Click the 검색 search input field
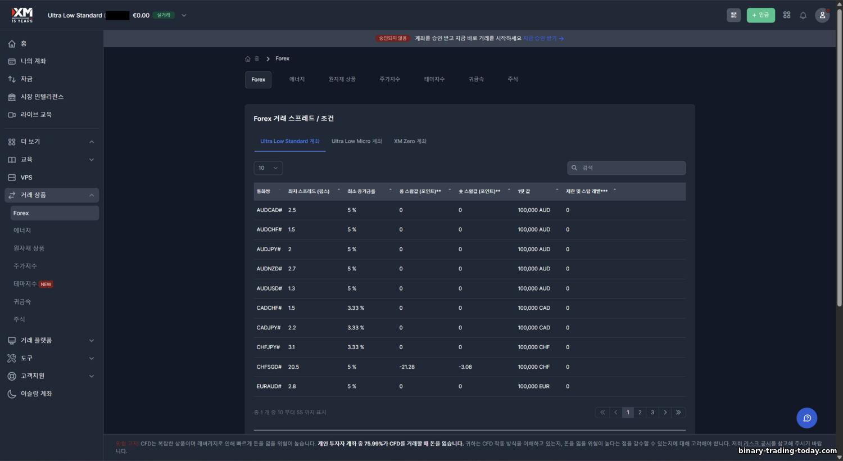The image size is (843, 461). tap(629, 168)
